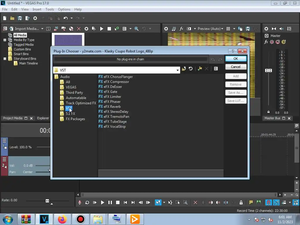Screen dimensions: 300x225
Task: Click Windows Start orb
Action: tap(8, 219)
